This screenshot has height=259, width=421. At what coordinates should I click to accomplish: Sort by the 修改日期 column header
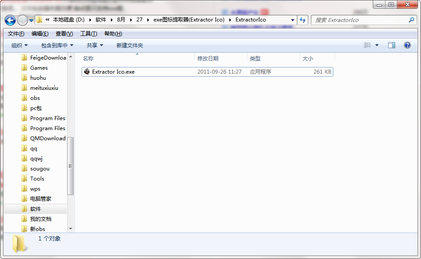[x=208, y=58]
